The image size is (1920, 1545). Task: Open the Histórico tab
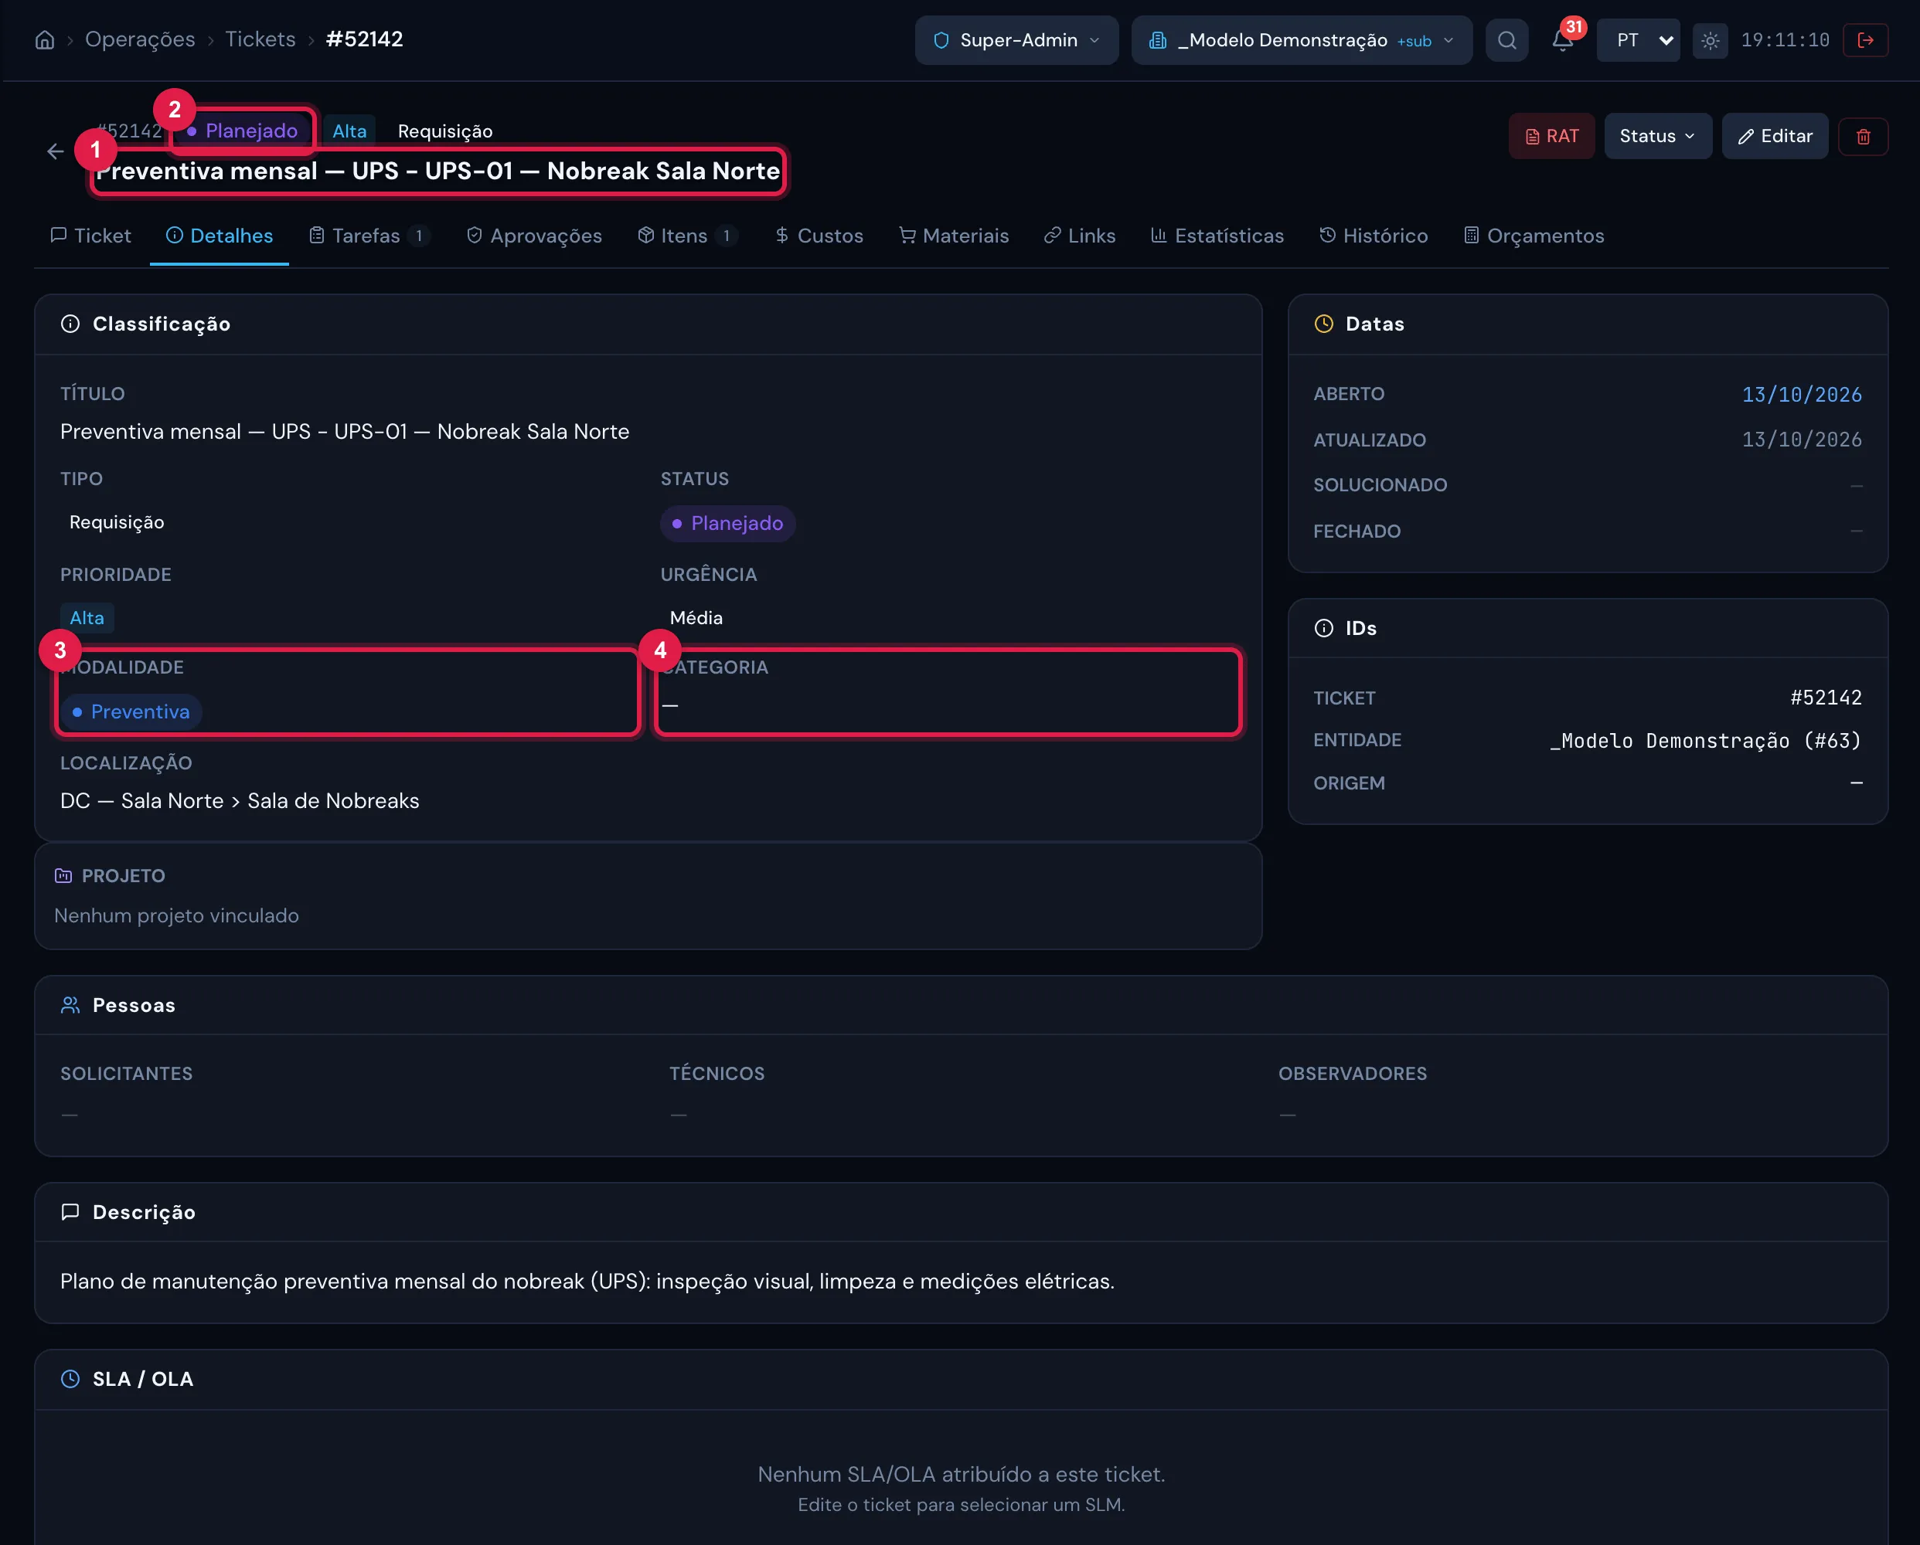click(1374, 236)
